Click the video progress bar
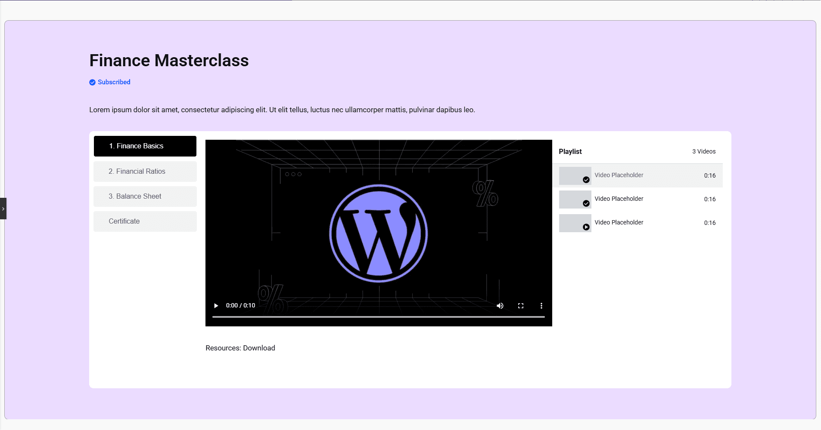This screenshot has height=430, width=821. click(x=379, y=317)
